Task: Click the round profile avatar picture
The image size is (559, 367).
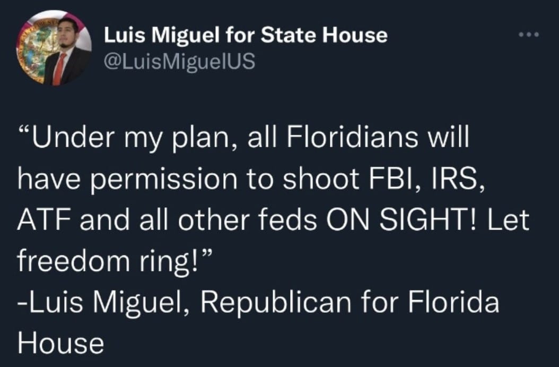Action: coord(54,49)
